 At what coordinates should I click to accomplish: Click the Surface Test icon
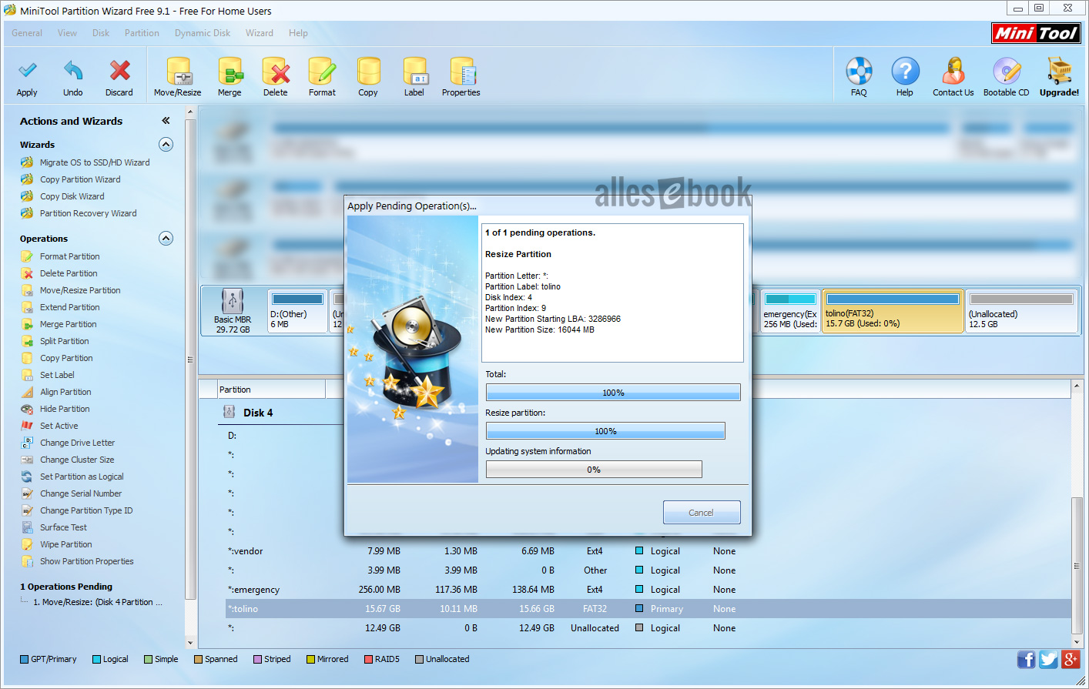(x=27, y=527)
